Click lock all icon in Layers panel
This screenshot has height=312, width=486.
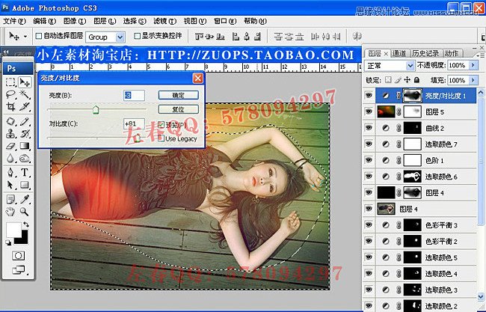[417, 80]
